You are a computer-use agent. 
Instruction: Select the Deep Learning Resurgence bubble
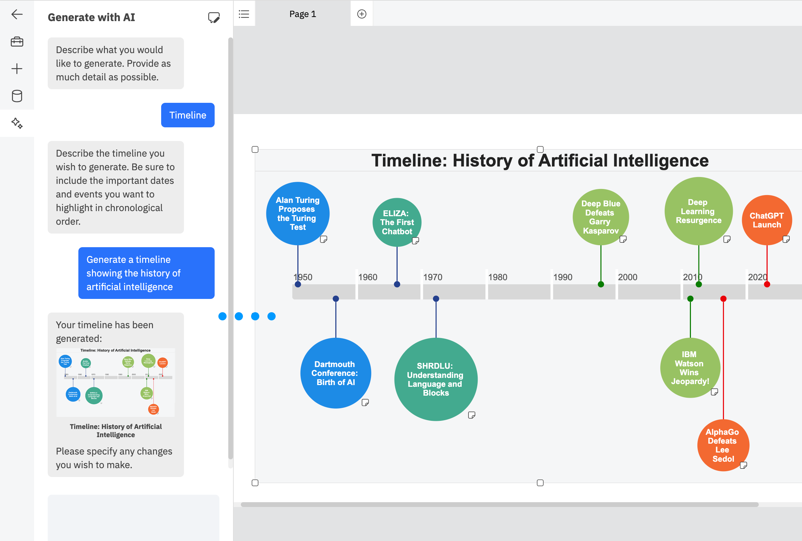point(698,211)
